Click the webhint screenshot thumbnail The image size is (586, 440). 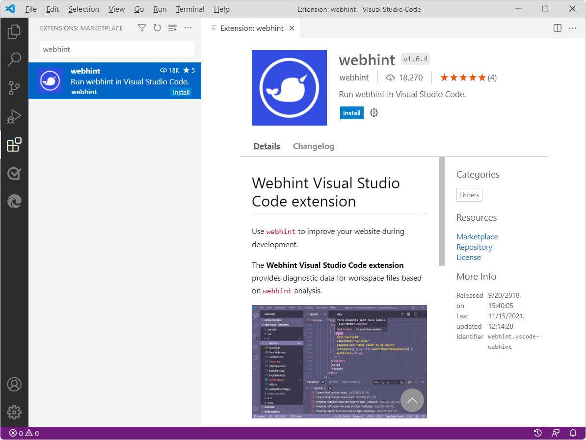pyautogui.click(x=339, y=362)
